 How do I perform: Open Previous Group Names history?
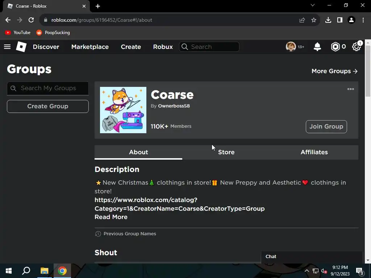point(126,234)
